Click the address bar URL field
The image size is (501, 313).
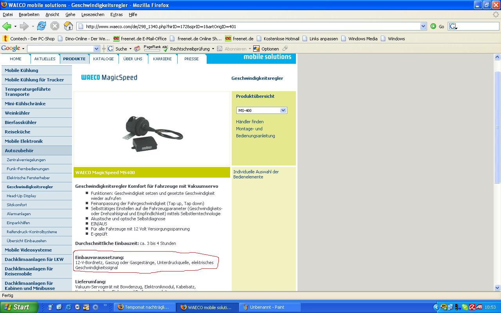tap(250, 27)
